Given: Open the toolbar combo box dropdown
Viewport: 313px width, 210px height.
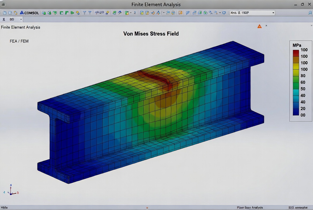Looking at the screenshot, I should tap(273, 13).
